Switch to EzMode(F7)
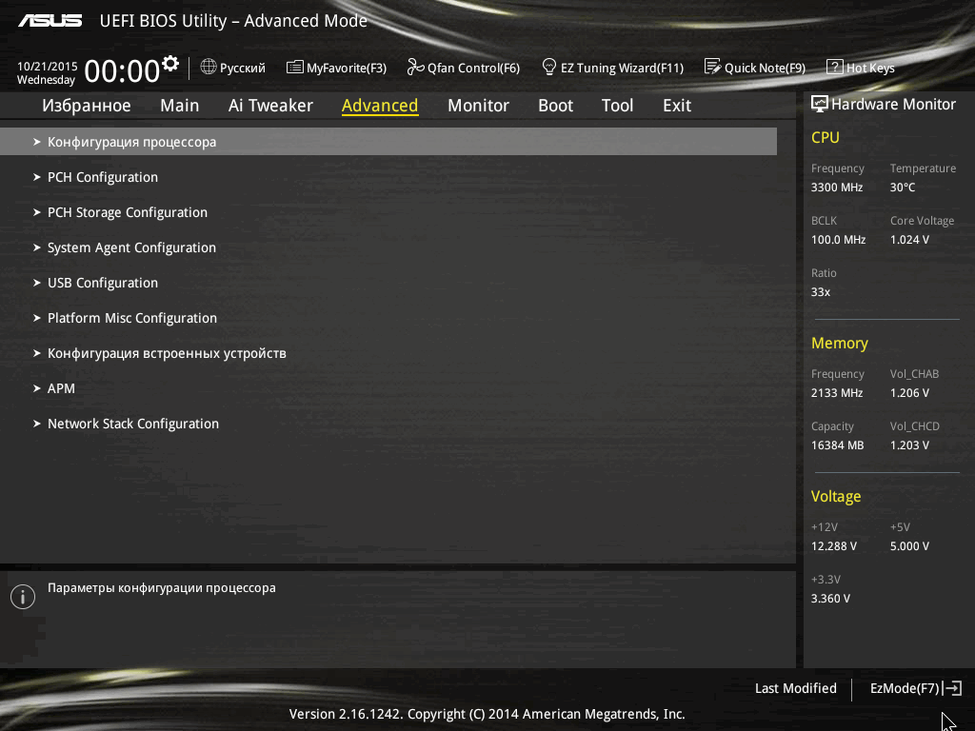 pyautogui.click(x=915, y=688)
